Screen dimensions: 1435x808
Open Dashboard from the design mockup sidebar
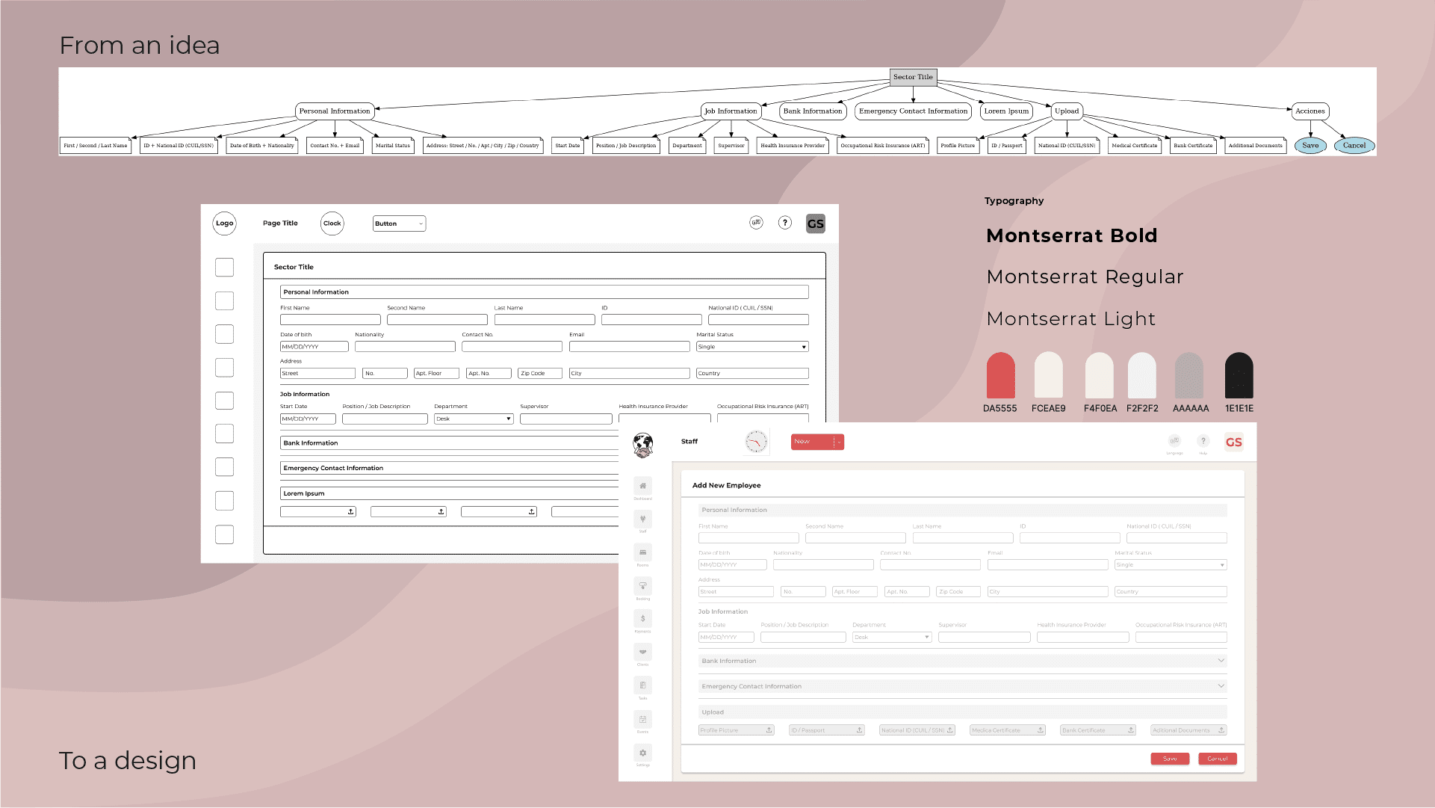(642, 486)
